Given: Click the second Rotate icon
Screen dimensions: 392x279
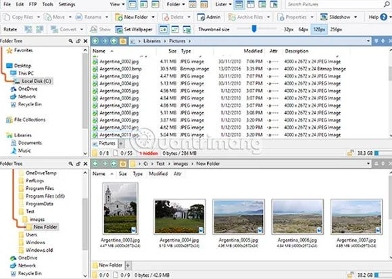Looking at the screenshot, I should click(40, 29).
